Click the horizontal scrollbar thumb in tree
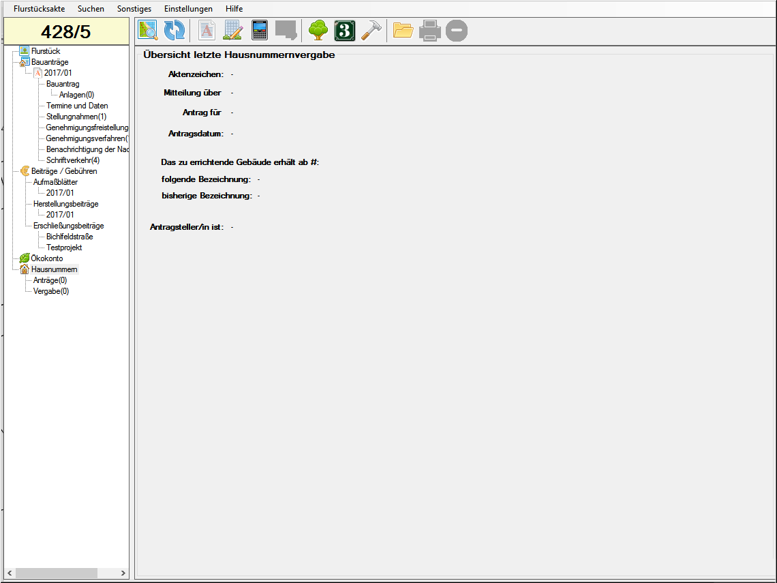777x583 pixels. point(56,573)
